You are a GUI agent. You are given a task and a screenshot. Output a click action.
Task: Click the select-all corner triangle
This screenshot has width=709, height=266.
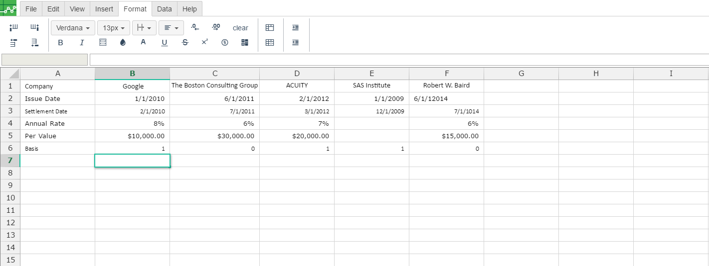point(10,74)
